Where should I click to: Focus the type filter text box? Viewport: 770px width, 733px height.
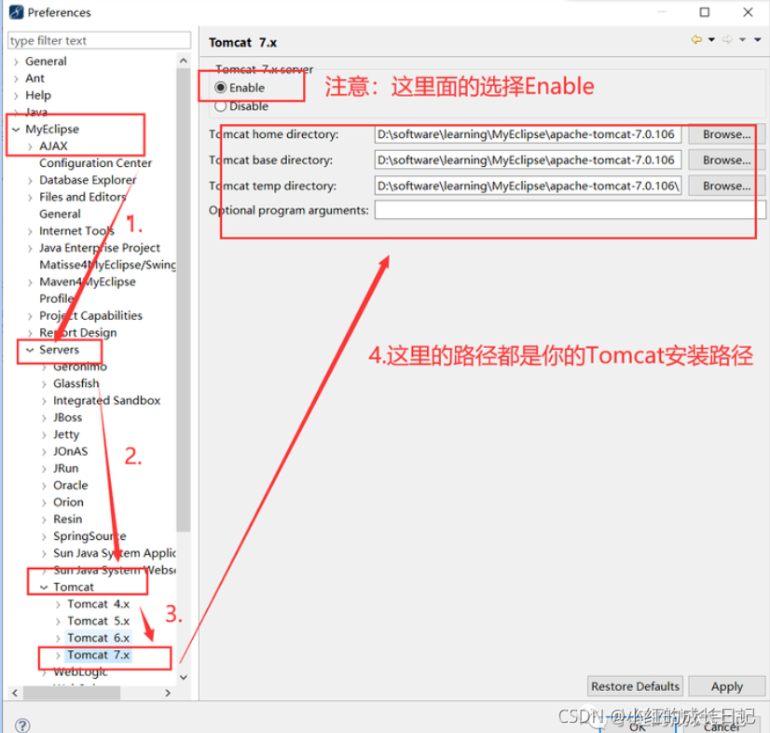pos(99,40)
